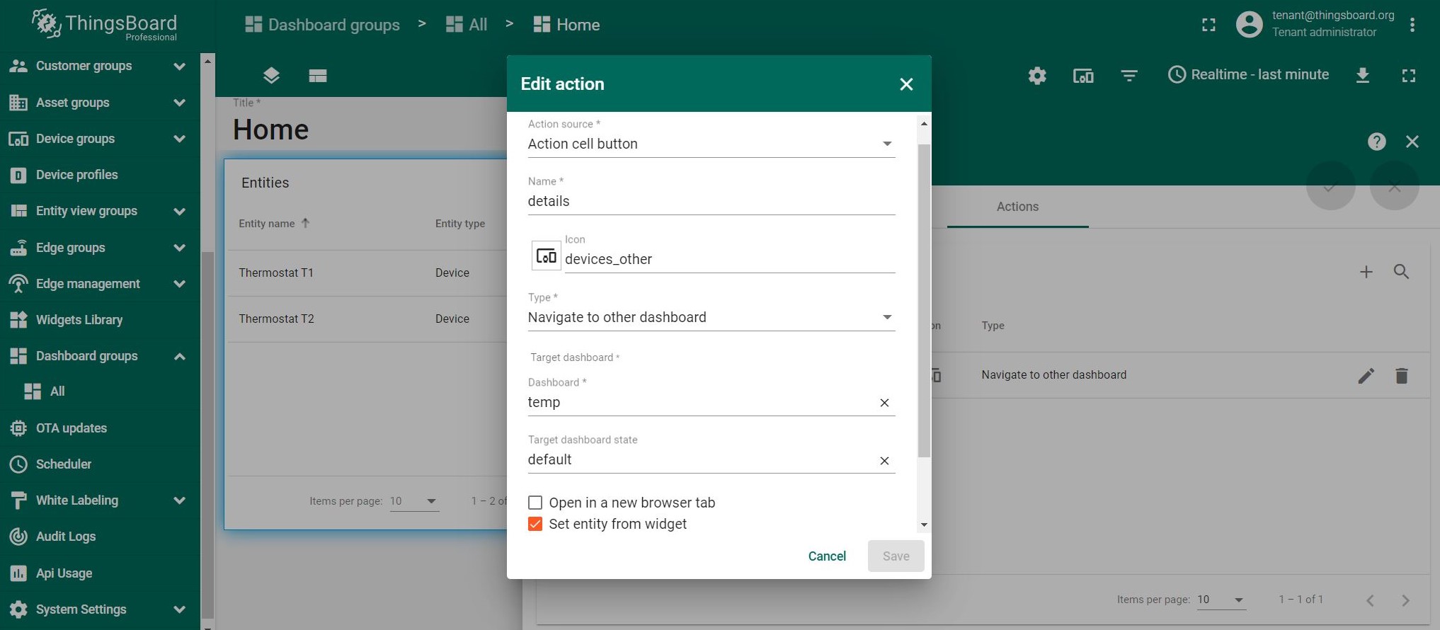Viewport: 1440px width, 630px height.
Task: Open Device profiles icon in sidebar
Action: tap(18, 175)
